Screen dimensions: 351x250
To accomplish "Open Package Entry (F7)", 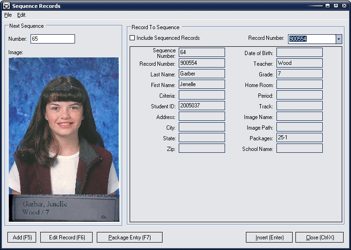I will point(130,237).
